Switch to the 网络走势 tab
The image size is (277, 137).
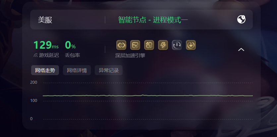[x=45, y=70]
